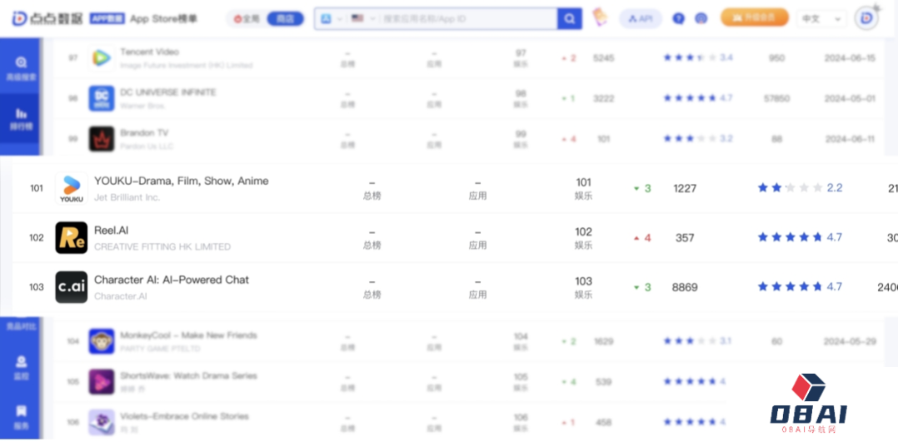Open Character AI: AI-Powered Chat title
898x442 pixels.
[172, 280]
